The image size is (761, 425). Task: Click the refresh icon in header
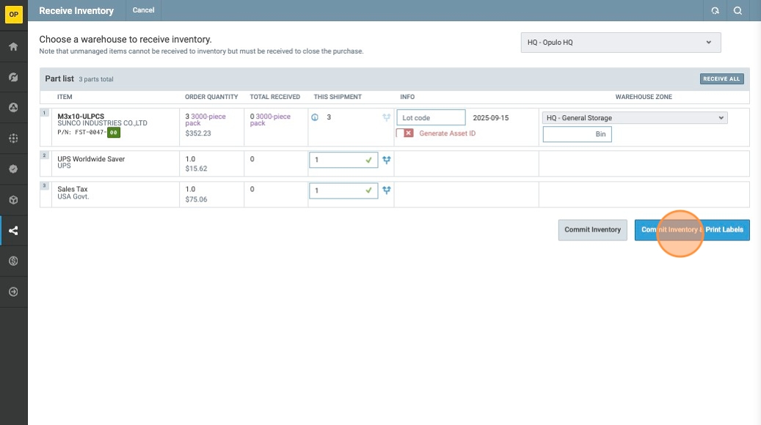(715, 11)
